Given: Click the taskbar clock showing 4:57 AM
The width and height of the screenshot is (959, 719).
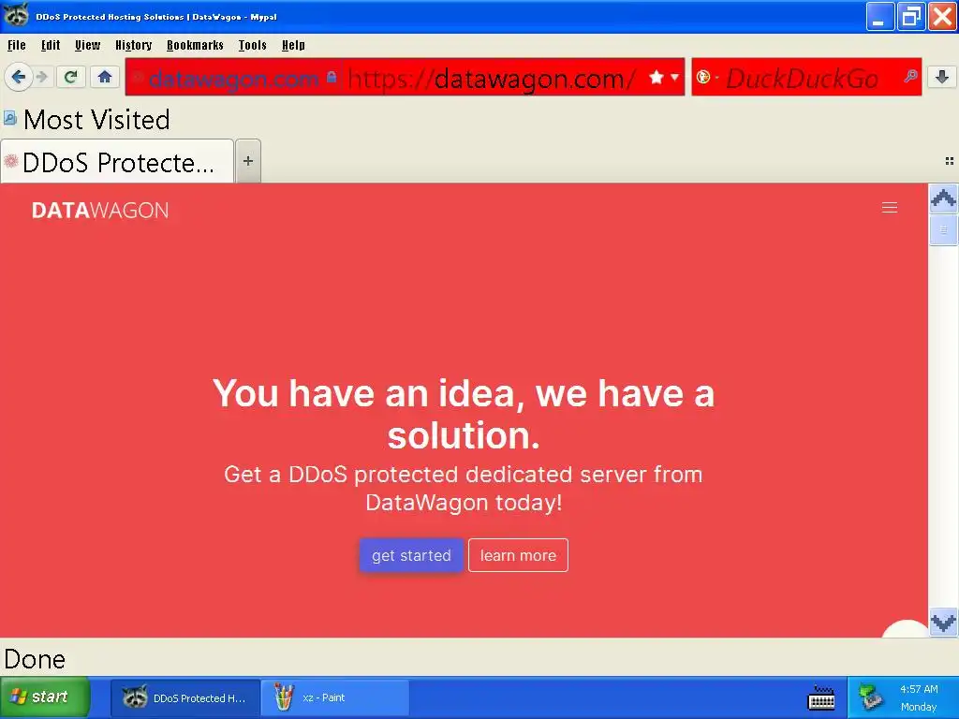Looking at the screenshot, I should coord(919,689).
